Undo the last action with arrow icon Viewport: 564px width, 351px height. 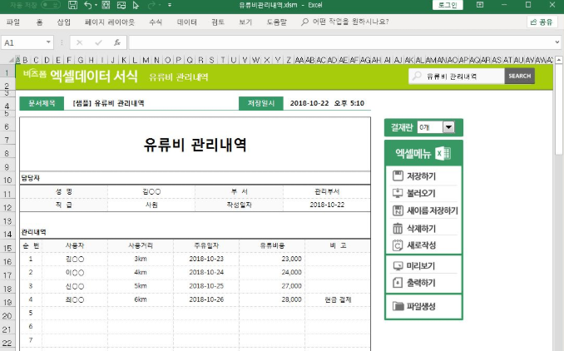(88, 5)
